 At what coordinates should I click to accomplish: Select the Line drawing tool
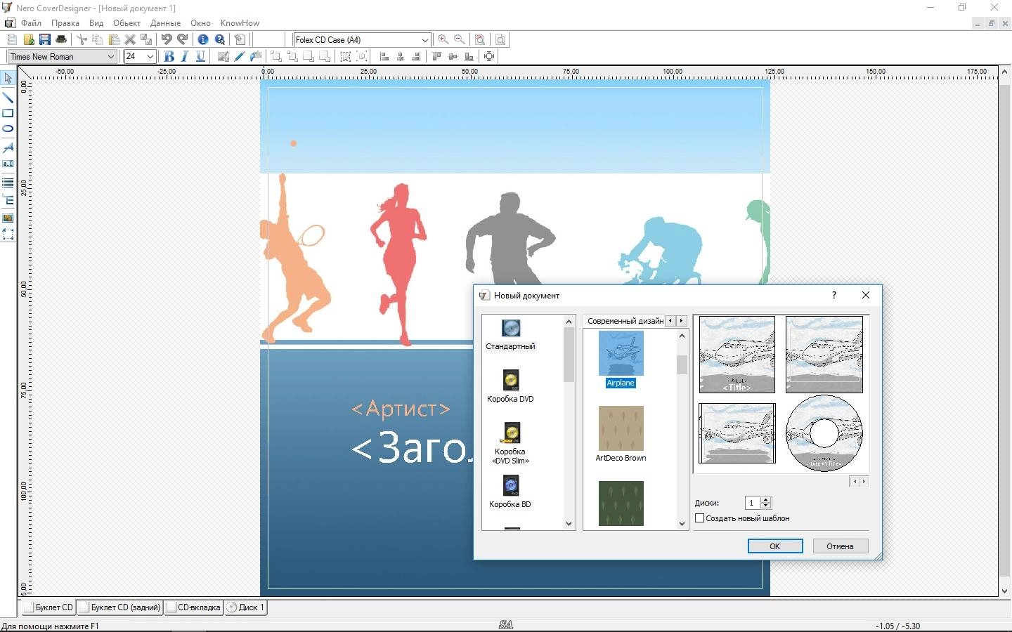(8, 98)
